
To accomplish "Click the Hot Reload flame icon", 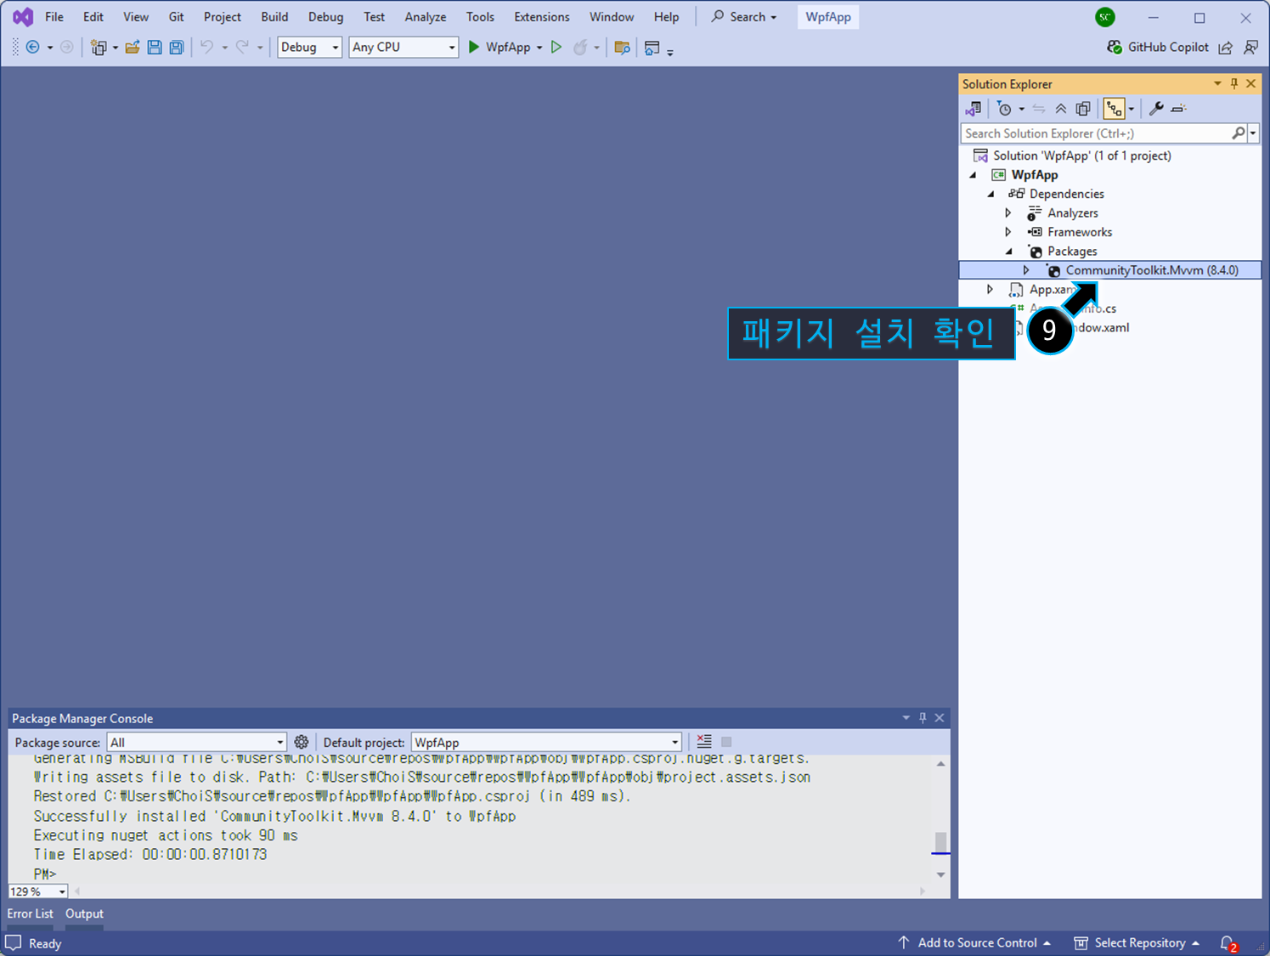I will 580,48.
